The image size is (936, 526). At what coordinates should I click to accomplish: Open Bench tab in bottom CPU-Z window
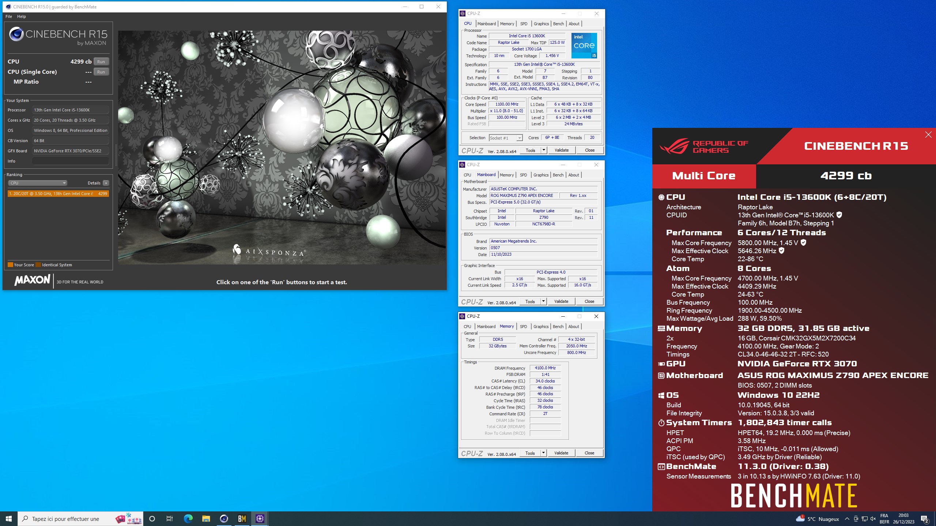558,327
